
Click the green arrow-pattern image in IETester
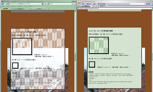click(99, 45)
